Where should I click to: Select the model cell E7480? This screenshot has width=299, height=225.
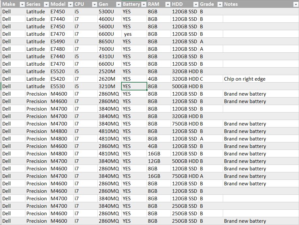click(x=62, y=49)
